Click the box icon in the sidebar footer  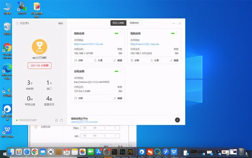click(x=62, y=120)
